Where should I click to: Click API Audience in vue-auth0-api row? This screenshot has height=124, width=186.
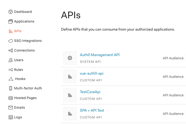tap(173, 77)
